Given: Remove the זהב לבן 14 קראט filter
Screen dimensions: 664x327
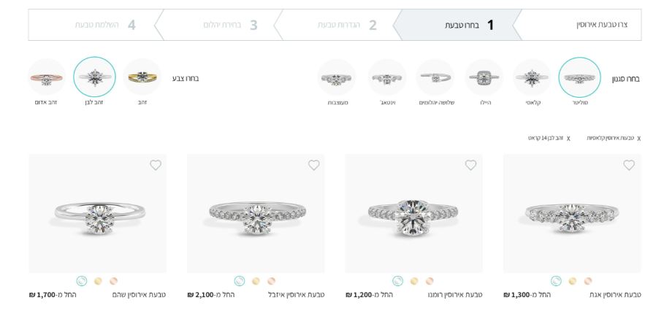Looking at the screenshot, I should (x=568, y=139).
